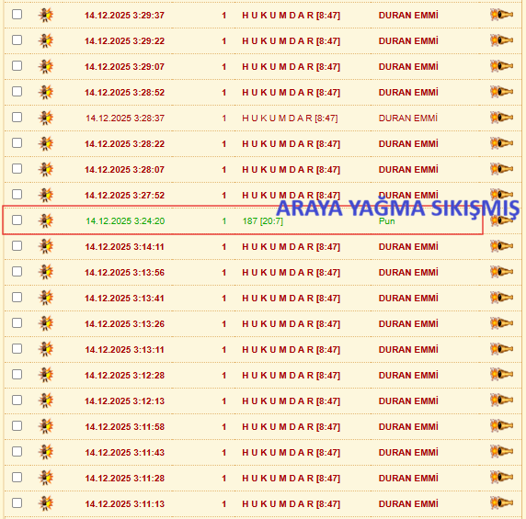Click the attack icon in row 3:28:07

(x=46, y=169)
